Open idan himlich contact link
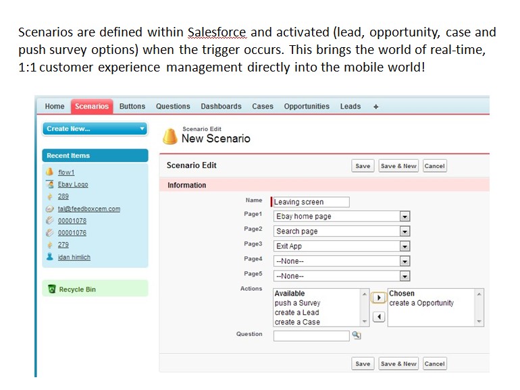Viewport: 520px width, 390px height. click(74, 257)
